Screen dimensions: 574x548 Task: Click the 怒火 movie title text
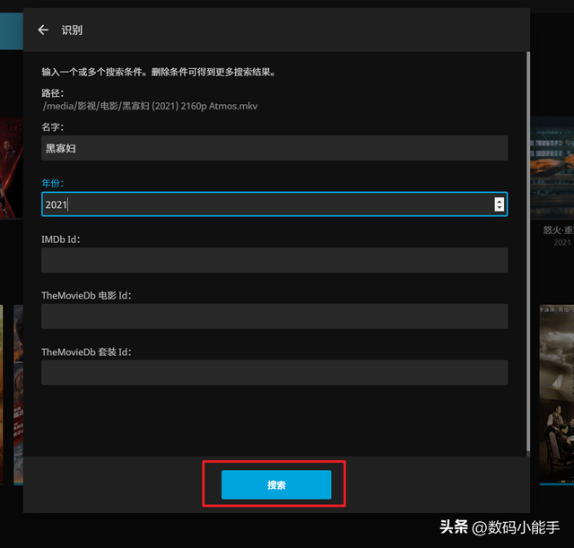pos(558,230)
